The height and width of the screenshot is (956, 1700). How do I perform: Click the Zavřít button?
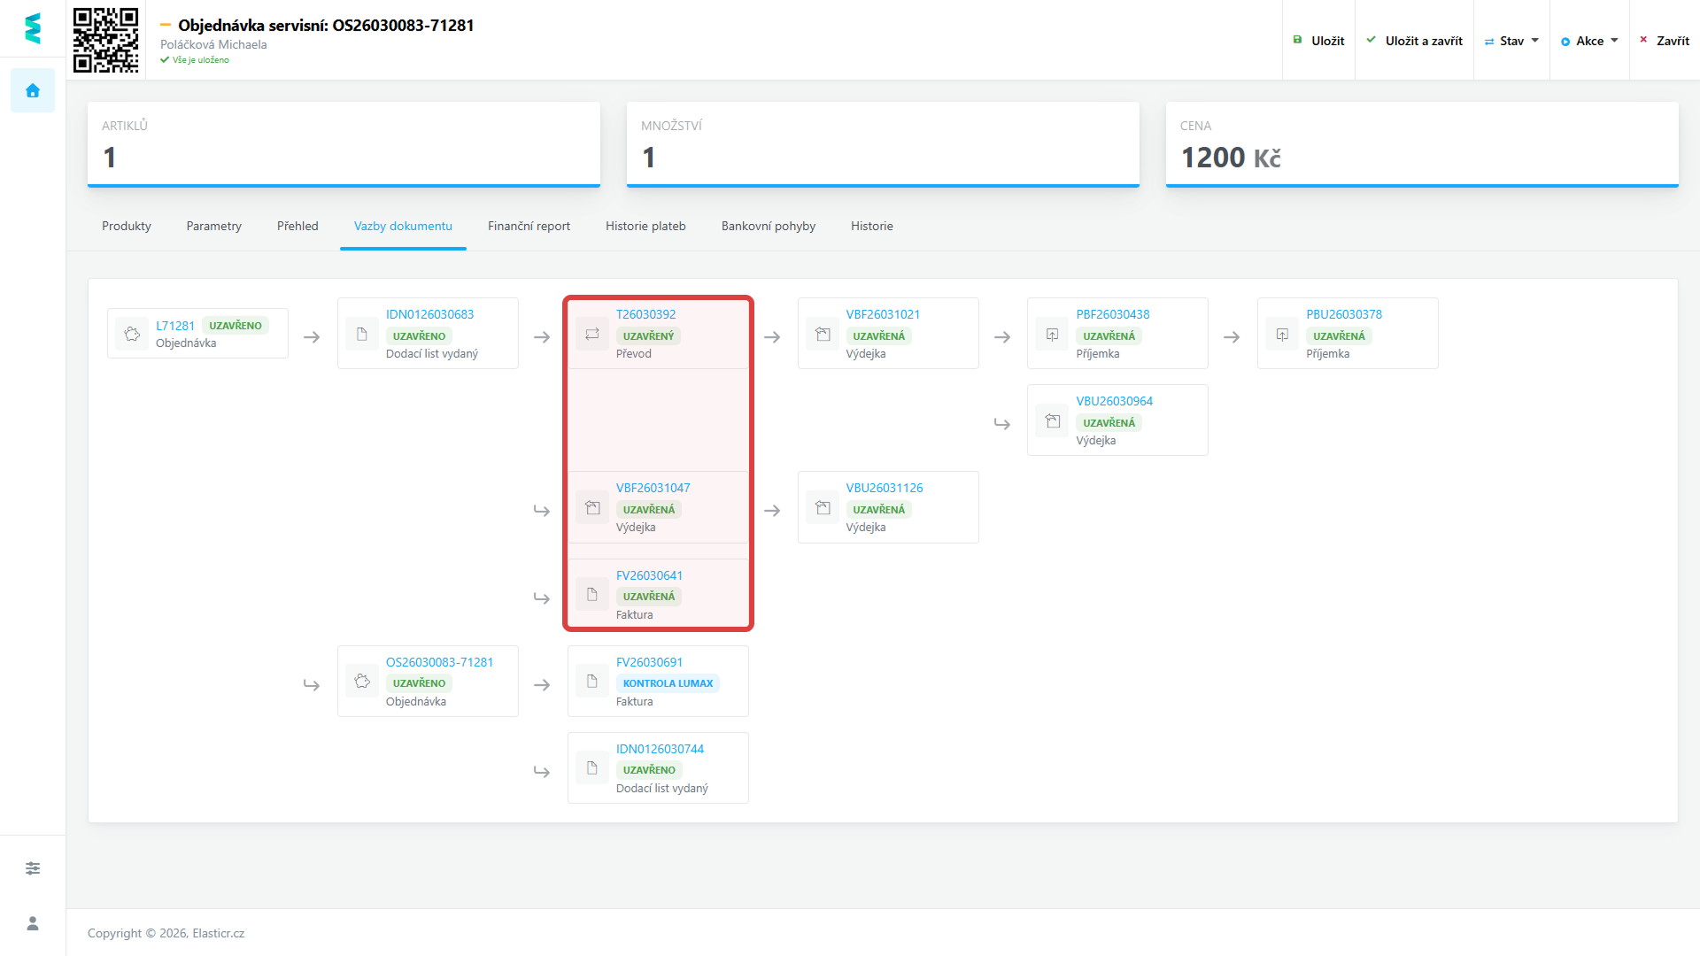click(1665, 41)
